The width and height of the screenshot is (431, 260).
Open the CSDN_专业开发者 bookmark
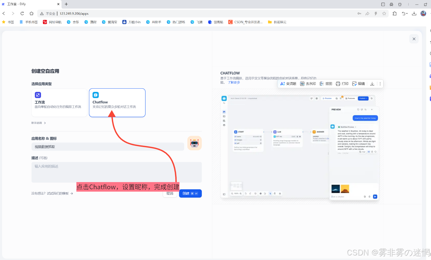click(246, 22)
